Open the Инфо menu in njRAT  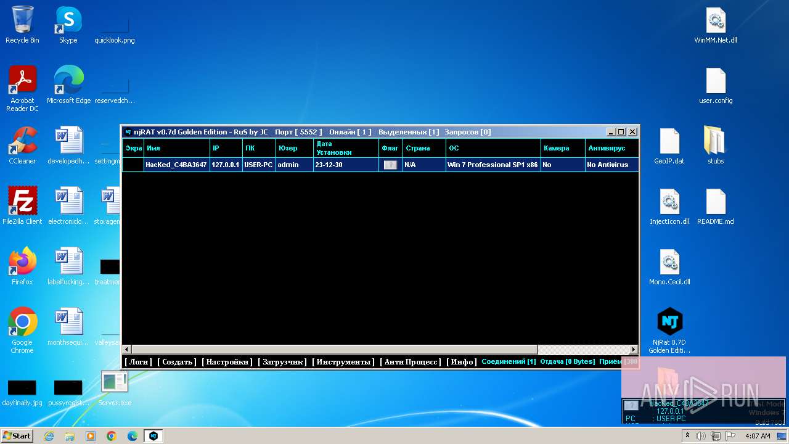point(462,362)
